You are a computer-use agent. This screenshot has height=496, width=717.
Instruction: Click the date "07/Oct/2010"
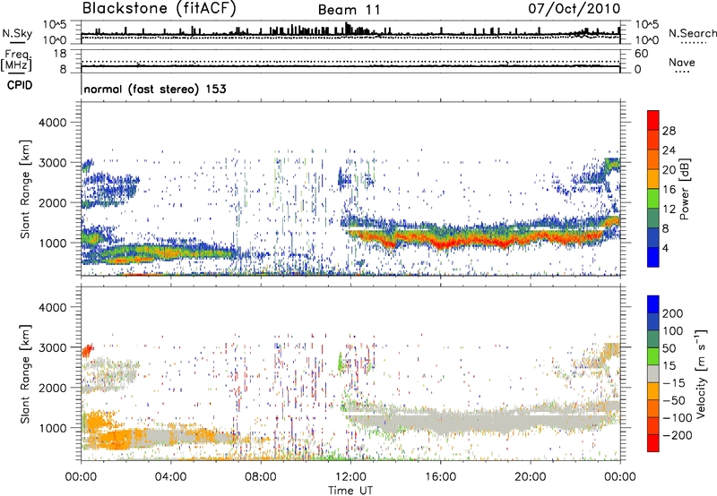[574, 9]
